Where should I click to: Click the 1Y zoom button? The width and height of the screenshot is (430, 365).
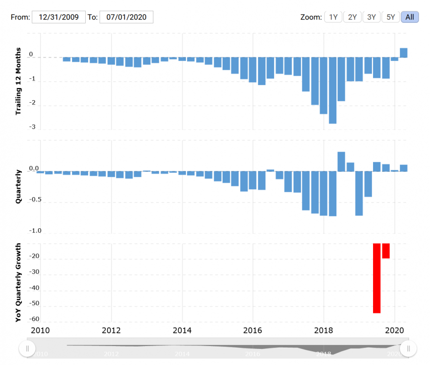pos(334,17)
